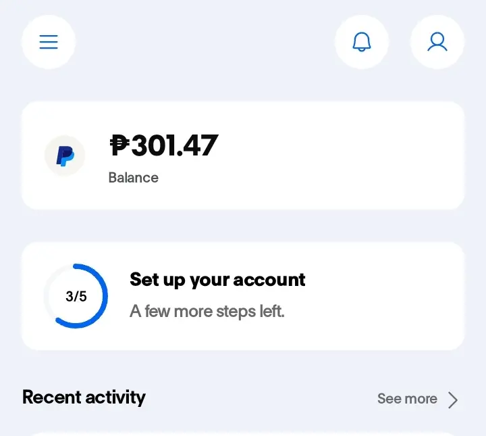
Task: Click the 3/5 step counter text
Action: point(76,296)
